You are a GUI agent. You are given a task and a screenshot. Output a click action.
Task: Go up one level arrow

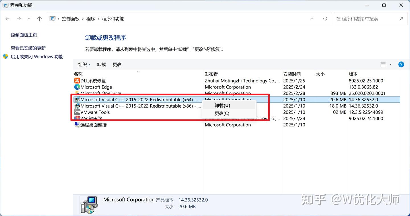39,19
